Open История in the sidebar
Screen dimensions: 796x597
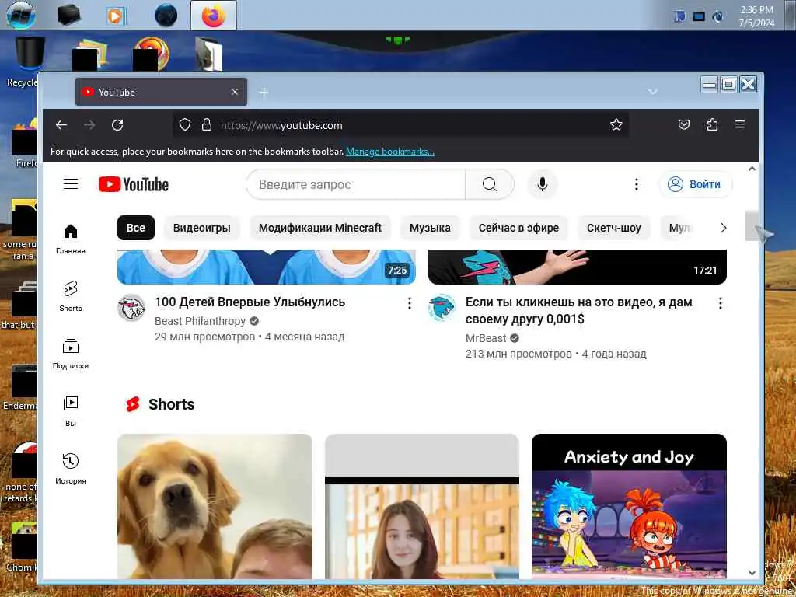[x=71, y=469]
